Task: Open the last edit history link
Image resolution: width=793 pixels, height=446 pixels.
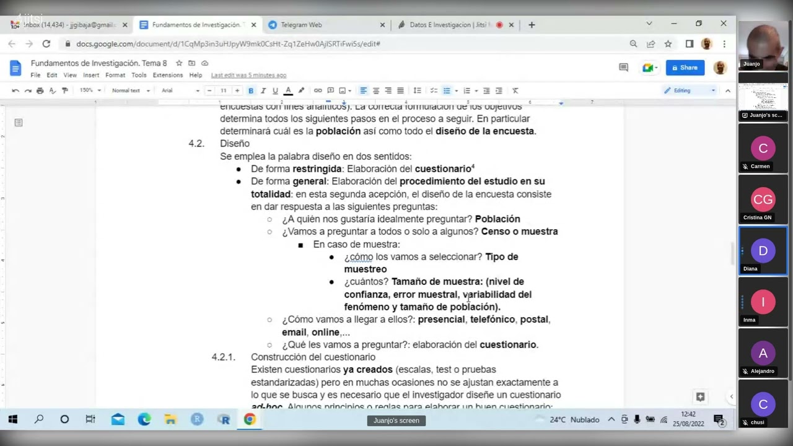Action: tap(248, 75)
